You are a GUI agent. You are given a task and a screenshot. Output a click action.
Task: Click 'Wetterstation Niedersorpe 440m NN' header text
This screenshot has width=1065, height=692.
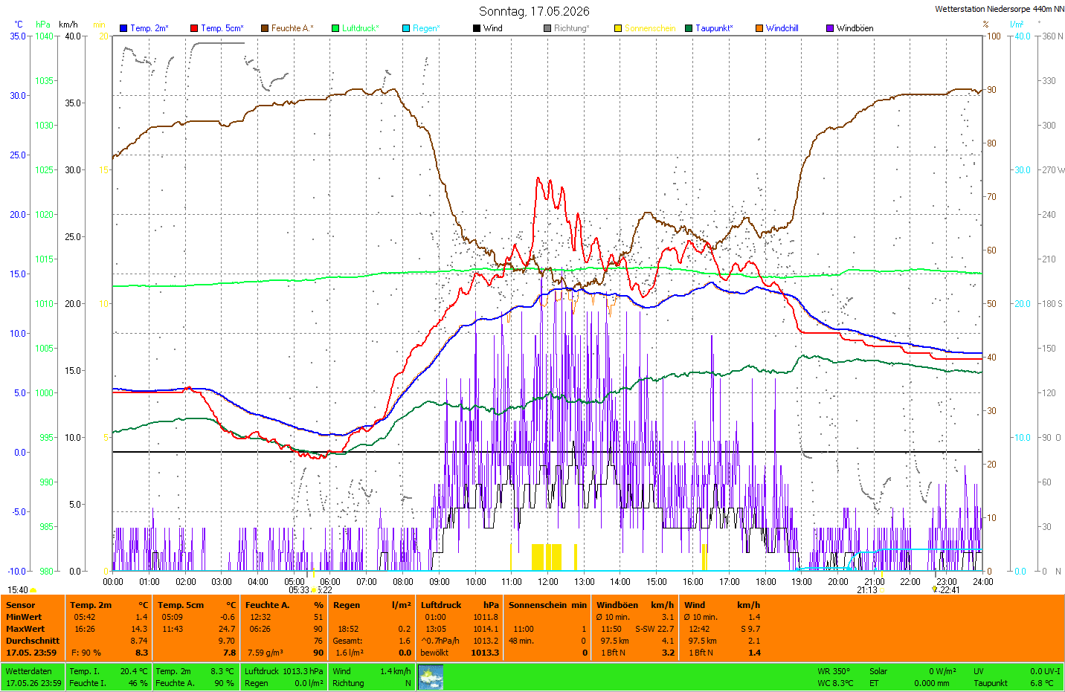click(999, 9)
